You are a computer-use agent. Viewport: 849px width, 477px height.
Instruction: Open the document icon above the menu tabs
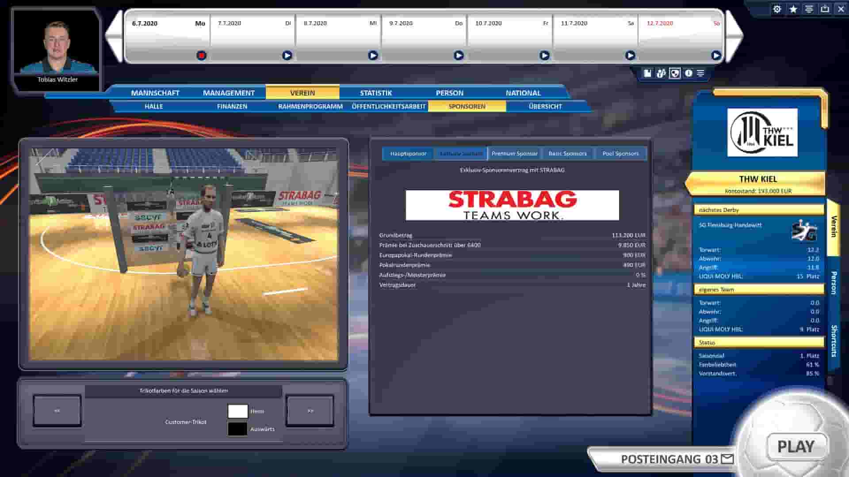click(x=647, y=74)
